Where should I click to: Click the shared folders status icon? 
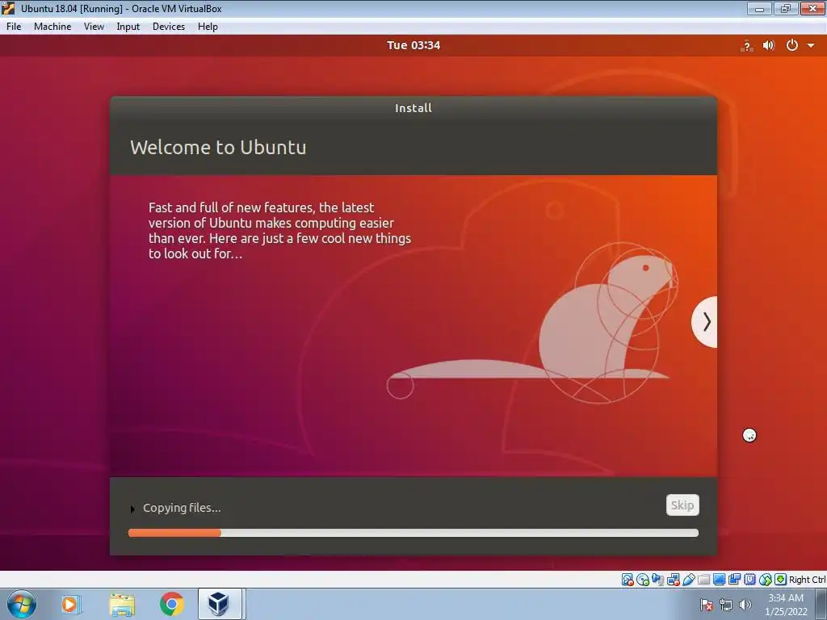click(704, 580)
